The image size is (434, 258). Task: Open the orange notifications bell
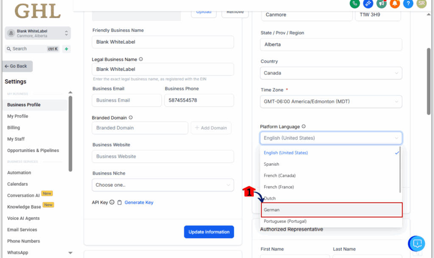coord(395,3)
